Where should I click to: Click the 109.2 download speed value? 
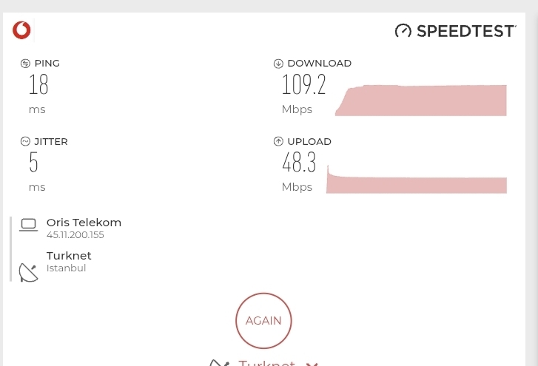tap(303, 84)
